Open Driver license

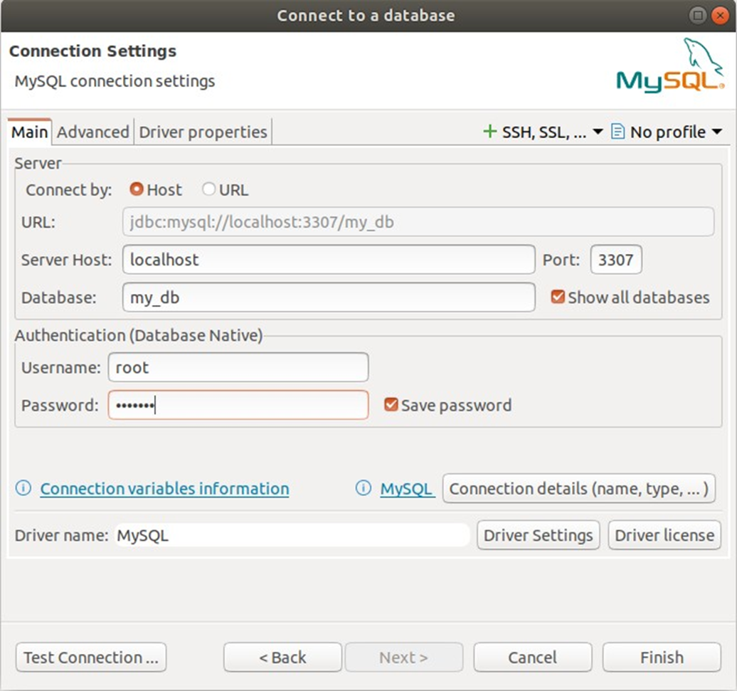[664, 535]
